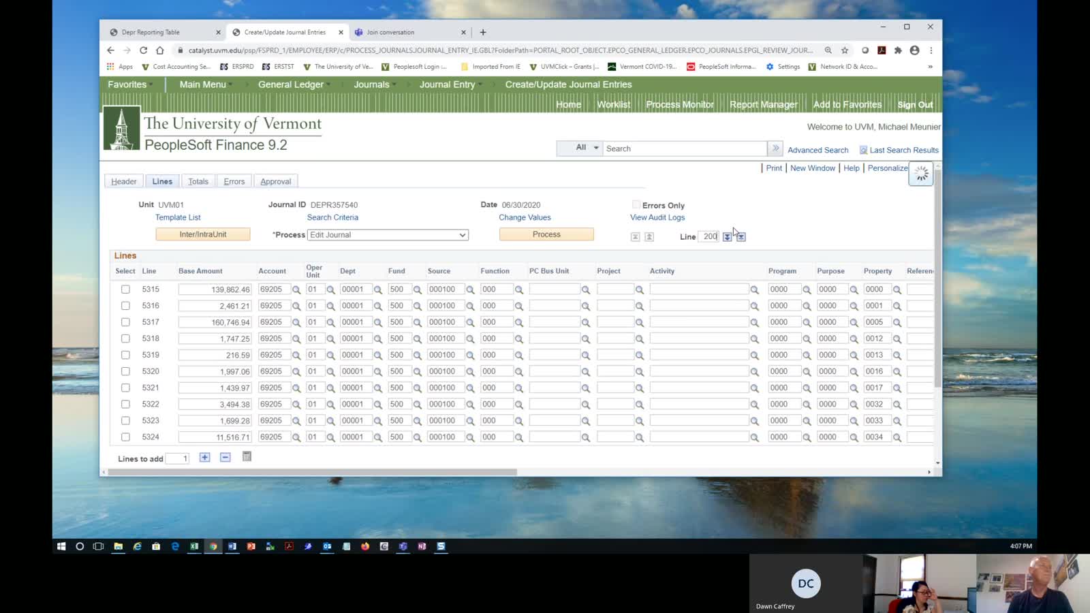Click the delete lines minus icon
The height and width of the screenshot is (613, 1090).
click(225, 458)
